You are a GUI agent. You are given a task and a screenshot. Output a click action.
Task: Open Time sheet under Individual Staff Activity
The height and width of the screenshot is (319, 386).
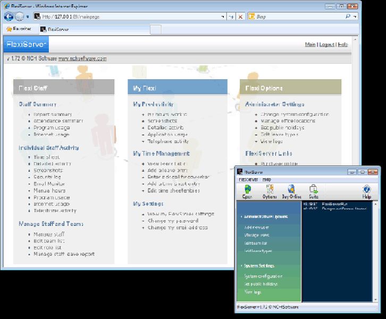pyautogui.click(x=47, y=157)
